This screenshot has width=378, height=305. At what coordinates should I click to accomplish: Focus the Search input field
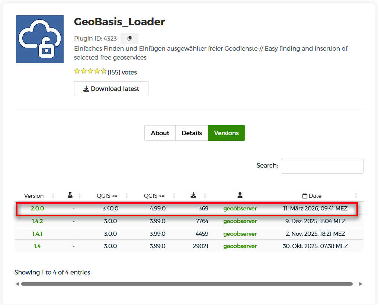pyautogui.click(x=322, y=166)
